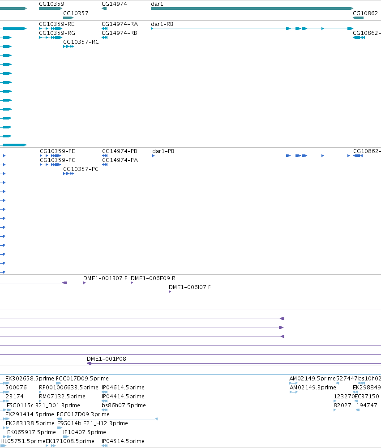Open EST ESG014b.E21_H12.3prime
This screenshot has height=448, width=381.
point(93,423)
